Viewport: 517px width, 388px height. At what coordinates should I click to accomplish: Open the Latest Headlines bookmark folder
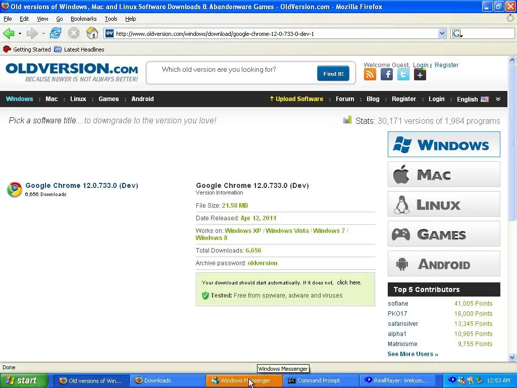79,50
